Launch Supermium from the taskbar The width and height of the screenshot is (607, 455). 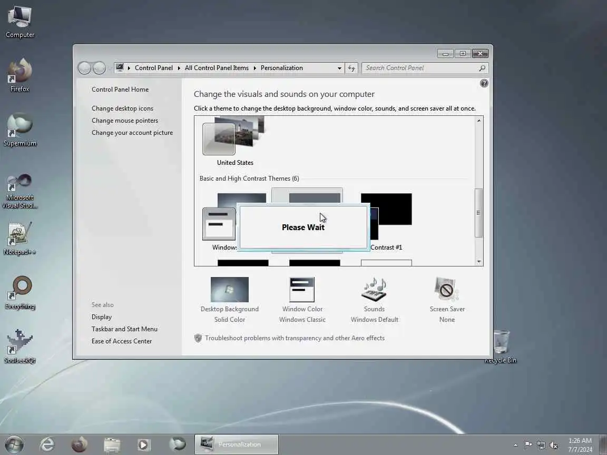point(177,444)
